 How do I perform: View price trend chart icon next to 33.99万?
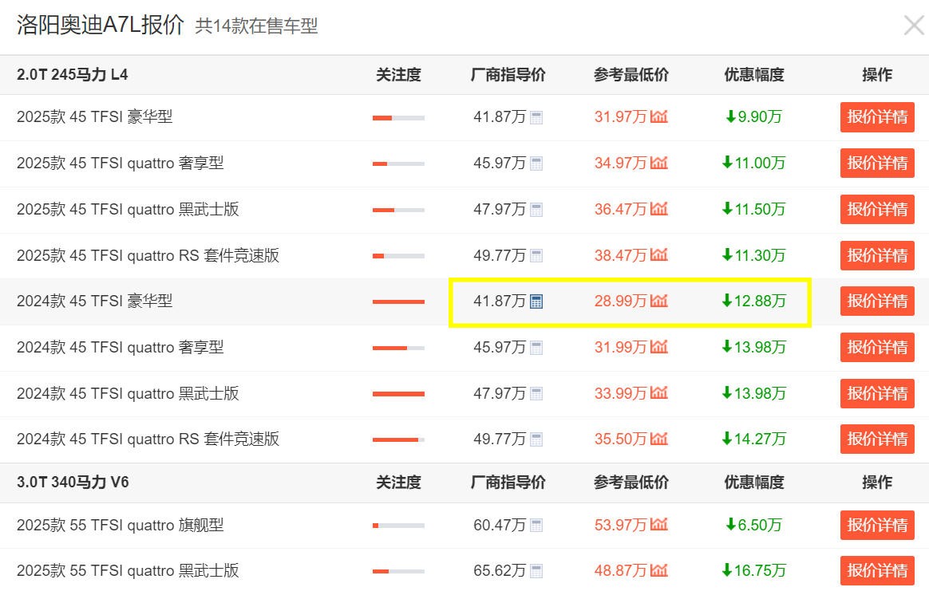pyautogui.click(x=658, y=393)
